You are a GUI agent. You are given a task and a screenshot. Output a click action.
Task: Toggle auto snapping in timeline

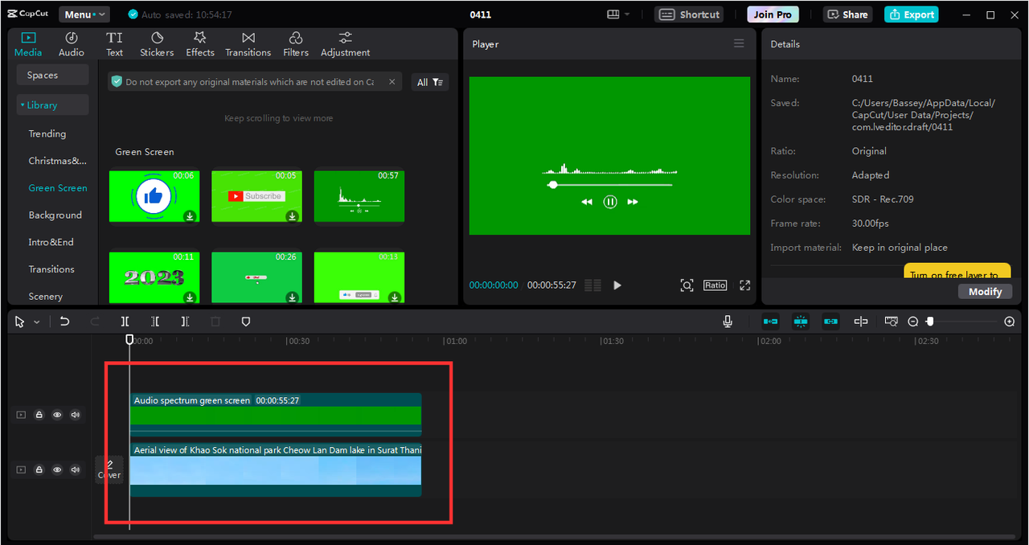801,322
